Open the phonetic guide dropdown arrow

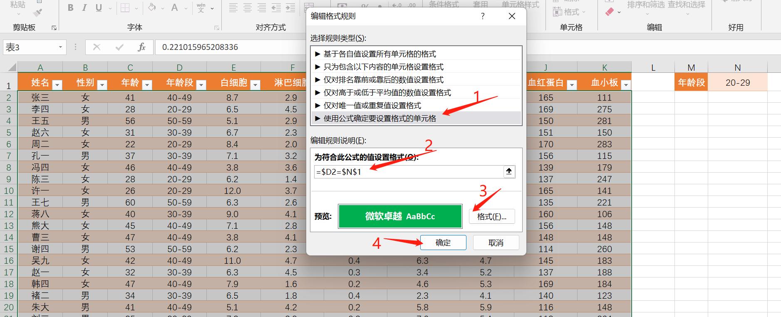click(x=212, y=8)
